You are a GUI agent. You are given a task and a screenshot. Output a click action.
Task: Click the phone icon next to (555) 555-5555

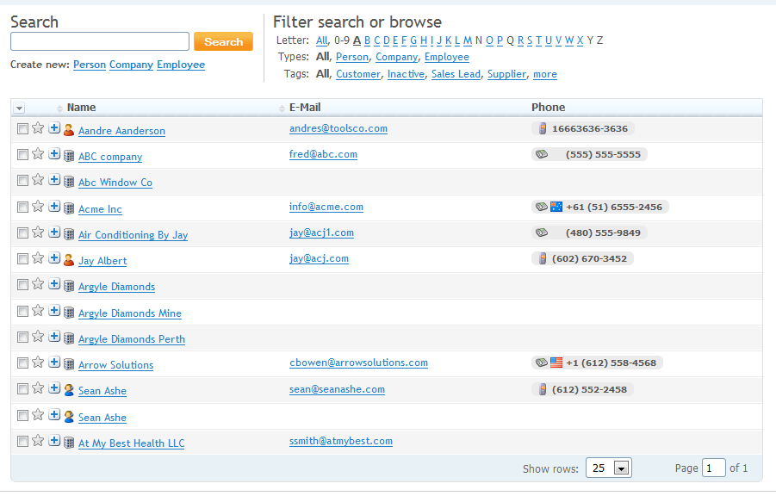click(542, 154)
